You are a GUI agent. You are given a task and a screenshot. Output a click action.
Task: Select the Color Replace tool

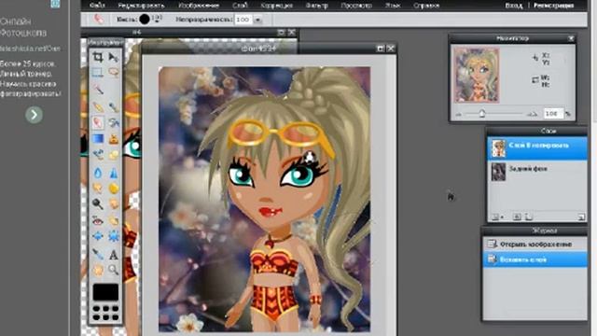click(98, 154)
